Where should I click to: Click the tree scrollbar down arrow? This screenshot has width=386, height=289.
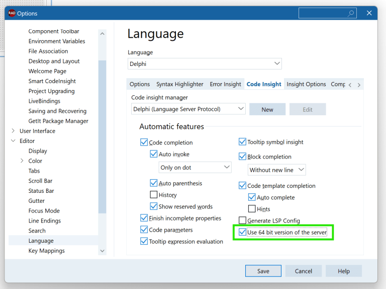103,251
